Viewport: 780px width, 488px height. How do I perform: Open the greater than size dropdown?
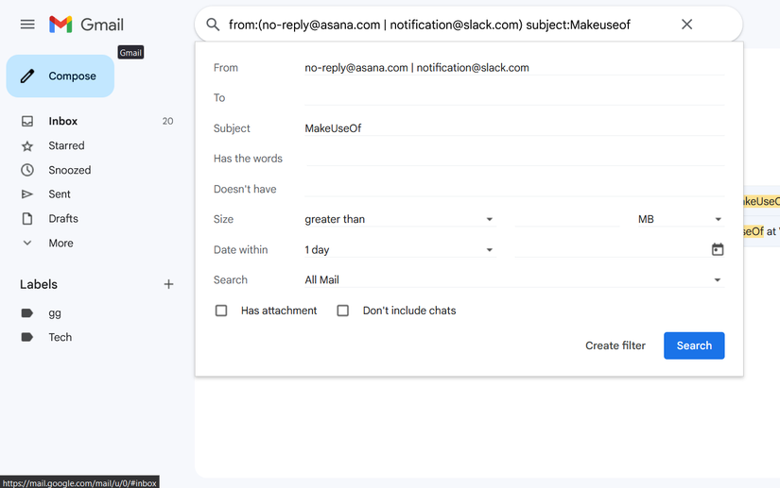(x=400, y=219)
